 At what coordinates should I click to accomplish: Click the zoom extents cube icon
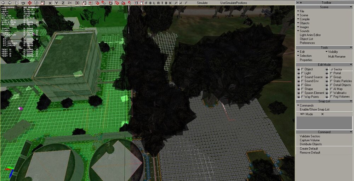click(x=136, y=3)
